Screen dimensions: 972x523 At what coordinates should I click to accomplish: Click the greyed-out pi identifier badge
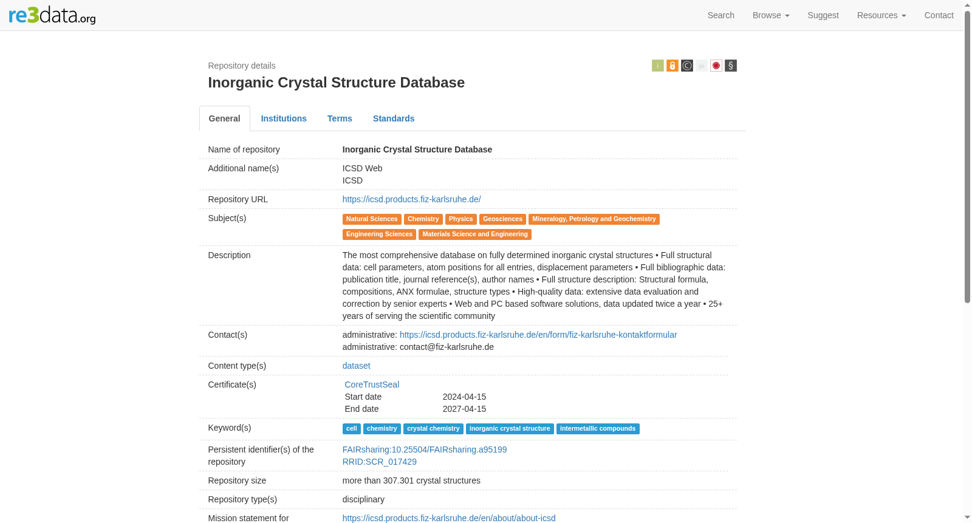tap(701, 66)
